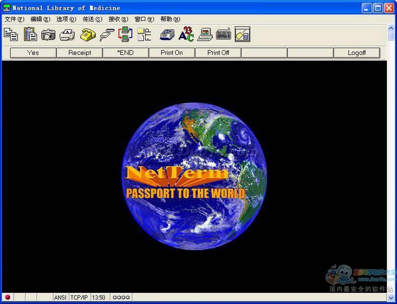397x304 pixels.
Task: Click the folder tree directory icon
Action: point(144,34)
